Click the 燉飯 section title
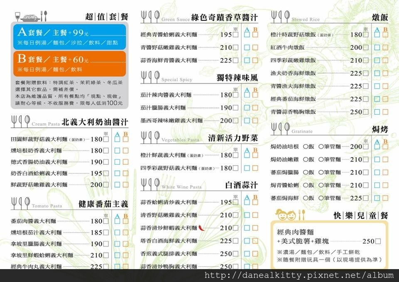The image size is (399, 282). pos(379,17)
